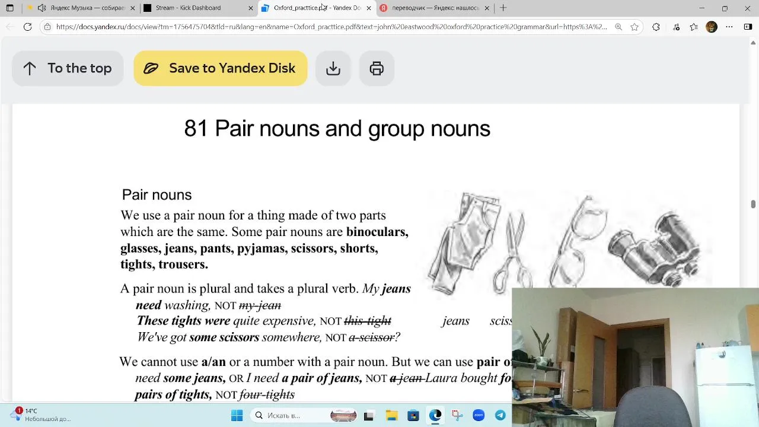Open the browser profile avatar
This screenshot has height=427, width=759.
click(712, 27)
